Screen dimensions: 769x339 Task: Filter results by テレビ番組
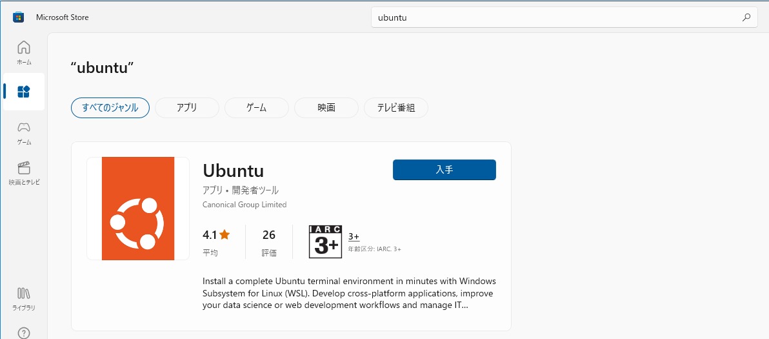[395, 108]
